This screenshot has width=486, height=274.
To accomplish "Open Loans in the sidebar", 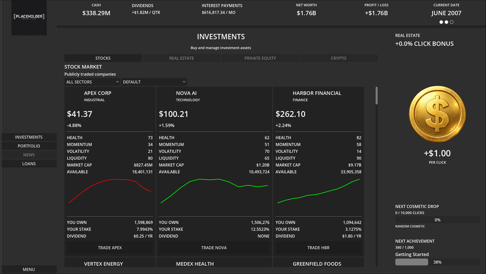I will coord(29,164).
